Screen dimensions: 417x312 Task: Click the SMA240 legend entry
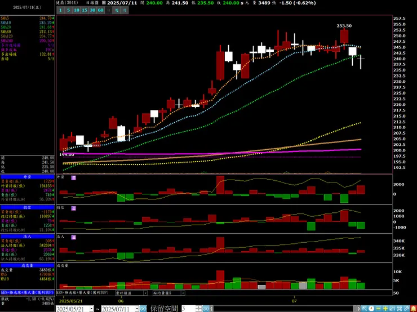click(28, 41)
